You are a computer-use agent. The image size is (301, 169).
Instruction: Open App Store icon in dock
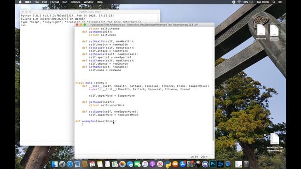pos(182,164)
